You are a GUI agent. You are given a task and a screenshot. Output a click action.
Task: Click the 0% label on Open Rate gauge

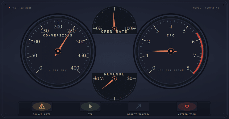point(99,28)
